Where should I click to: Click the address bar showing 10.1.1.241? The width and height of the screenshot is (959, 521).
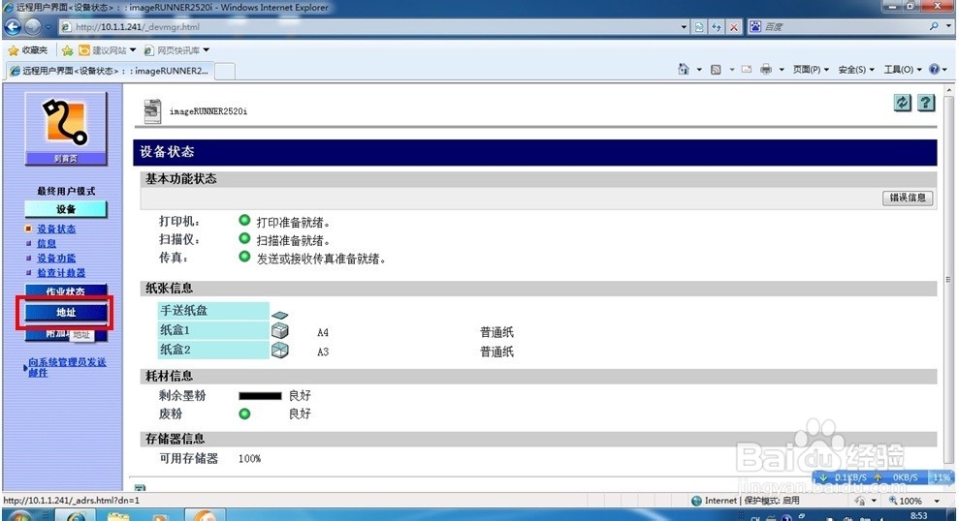click(x=373, y=27)
